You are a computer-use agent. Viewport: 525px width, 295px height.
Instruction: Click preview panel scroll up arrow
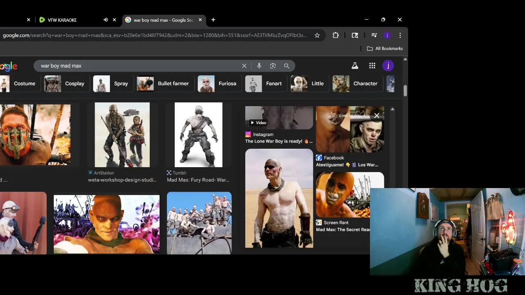(393, 109)
